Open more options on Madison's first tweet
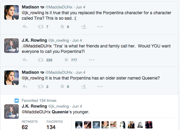 (100, 27)
